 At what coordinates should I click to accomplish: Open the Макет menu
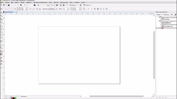17,2
